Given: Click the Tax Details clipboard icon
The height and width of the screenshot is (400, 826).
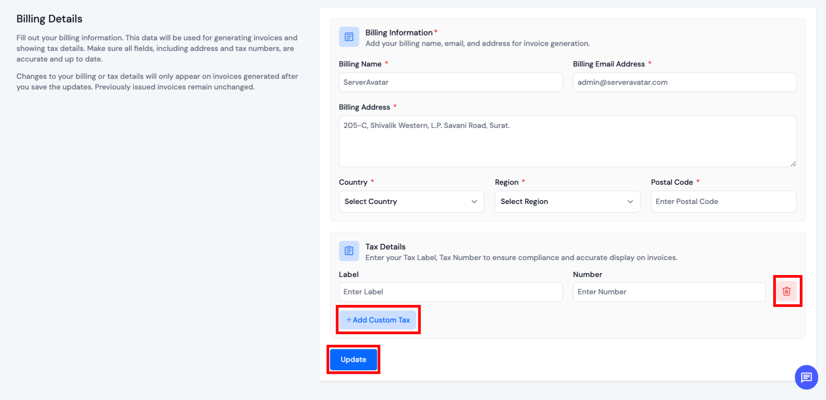Looking at the screenshot, I should tap(349, 251).
